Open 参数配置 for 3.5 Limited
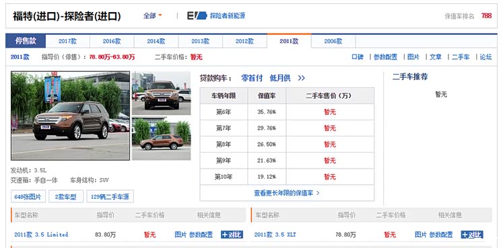Screen dimensions: 501x248 pyautogui.click(x=201, y=235)
